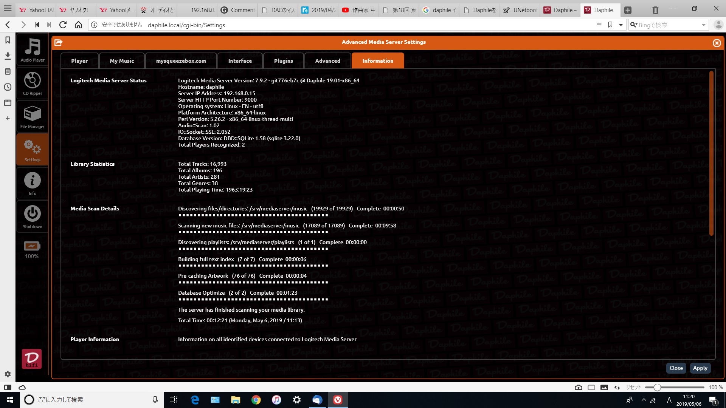Switch to the Player tab
This screenshot has width=726, height=408.
click(79, 61)
